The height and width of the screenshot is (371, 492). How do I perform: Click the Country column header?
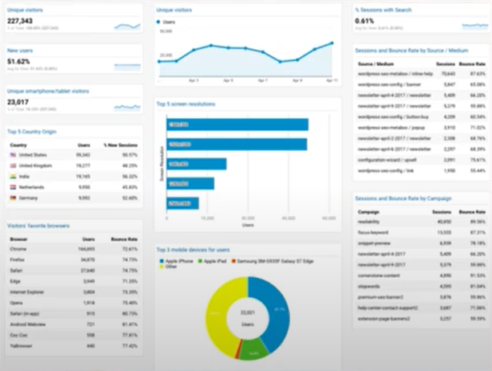pos(18,145)
